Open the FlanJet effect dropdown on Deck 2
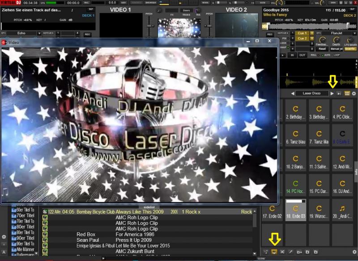The height and width of the screenshot is (261, 358). point(354,33)
